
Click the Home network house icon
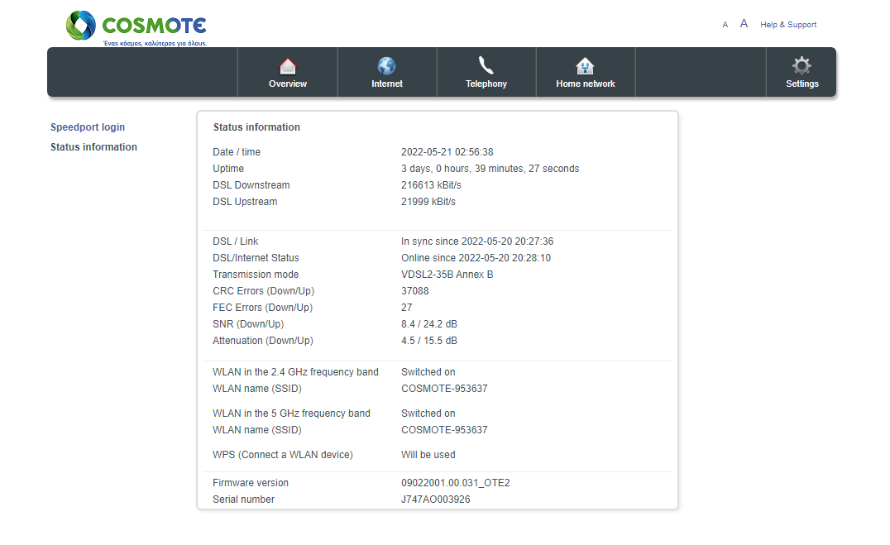(585, 66)
